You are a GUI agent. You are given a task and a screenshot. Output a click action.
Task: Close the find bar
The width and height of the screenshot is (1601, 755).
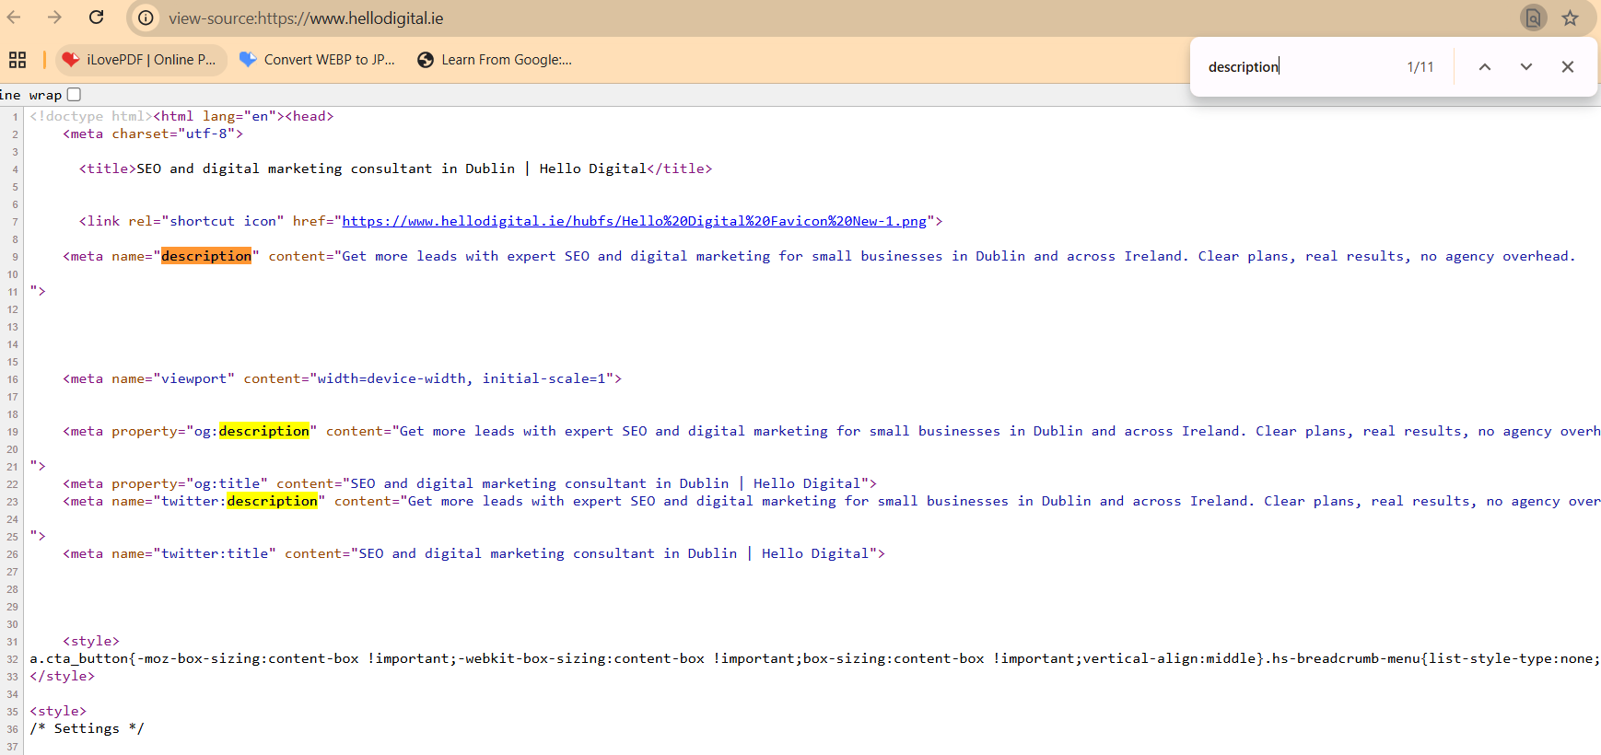point(1568,66)
